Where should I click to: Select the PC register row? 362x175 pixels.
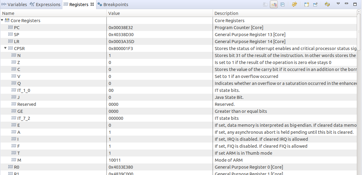coord(17,28)
